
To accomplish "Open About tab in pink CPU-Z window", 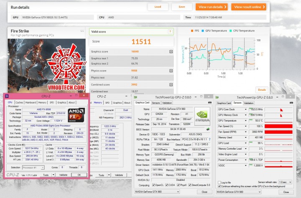I will [x=71, y=102].
